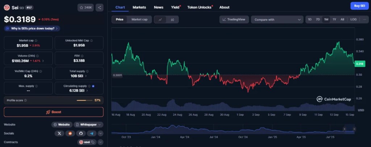Open Total supply info icon
Screen dimensions: 371x147
click(87, 71)
